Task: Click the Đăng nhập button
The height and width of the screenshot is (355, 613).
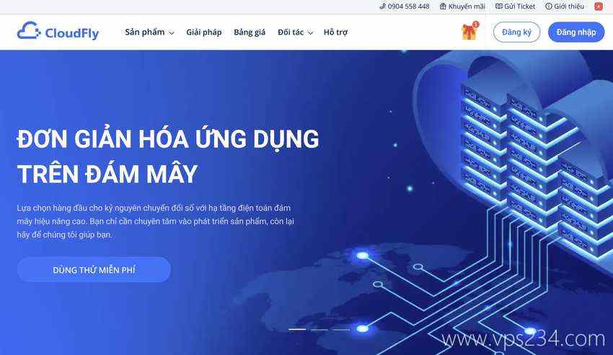Action: click(x=576, y=32)
